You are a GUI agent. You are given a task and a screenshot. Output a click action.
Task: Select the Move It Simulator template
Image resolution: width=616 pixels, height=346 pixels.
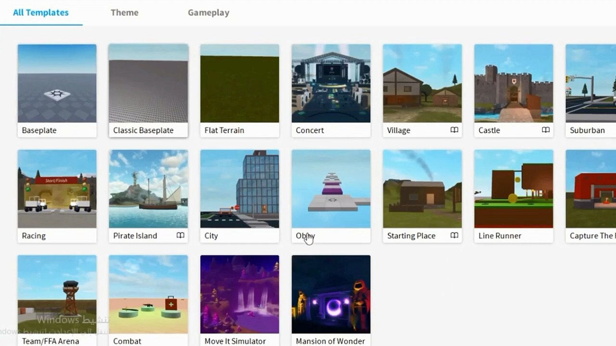coord(240,300)
